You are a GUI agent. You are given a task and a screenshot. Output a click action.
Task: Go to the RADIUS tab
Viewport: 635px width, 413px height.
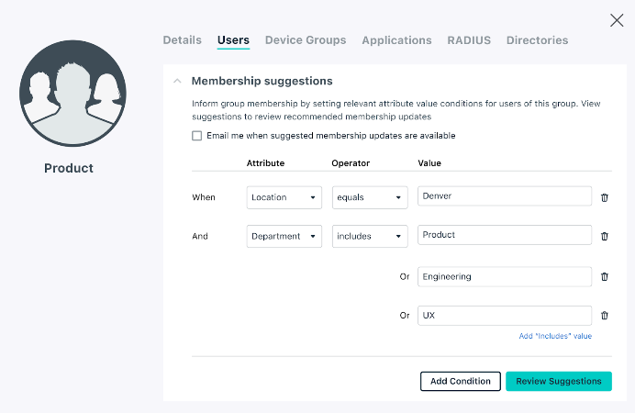click(469, 40)
